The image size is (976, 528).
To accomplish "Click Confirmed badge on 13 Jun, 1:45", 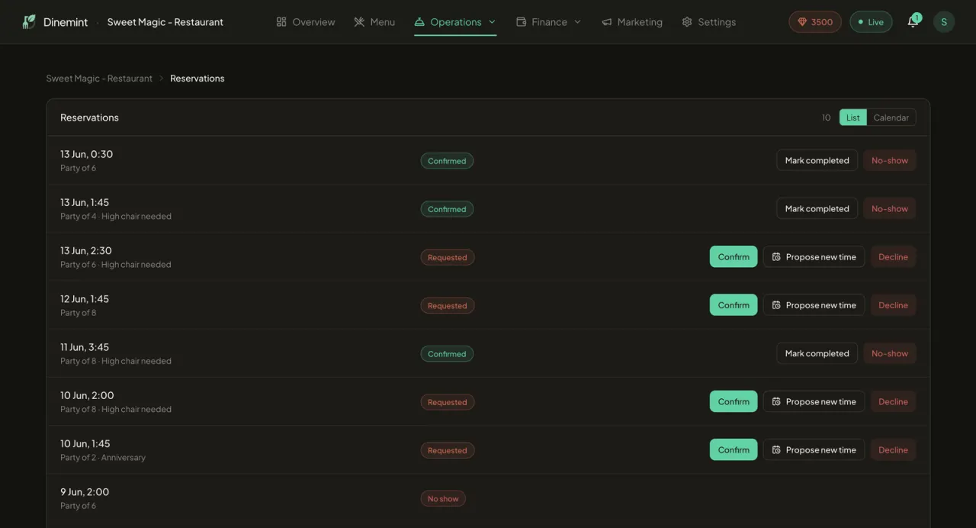I will [x=447, y=208].
